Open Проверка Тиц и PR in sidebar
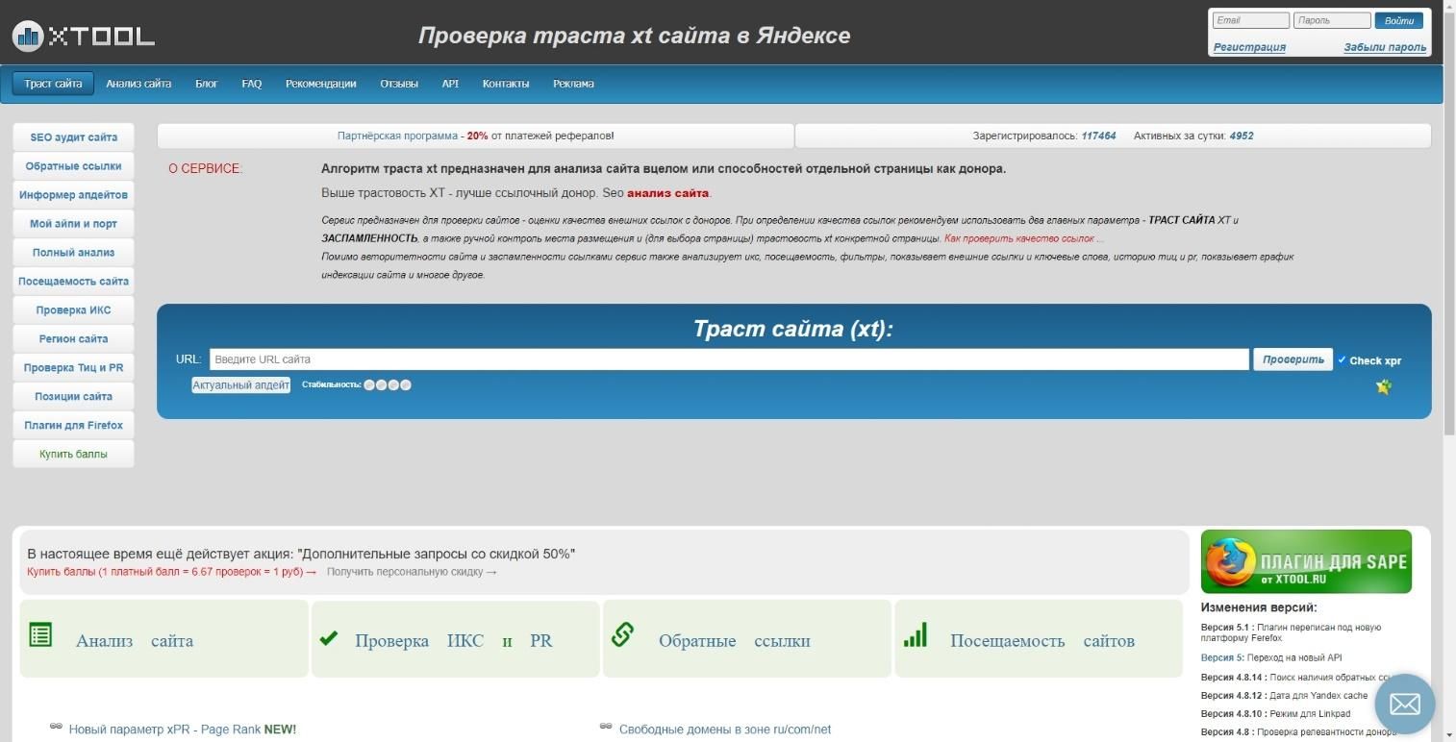1456x742 pixels. tap(73, 368)
